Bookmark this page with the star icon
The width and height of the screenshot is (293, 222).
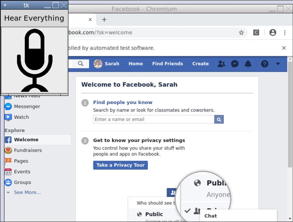point(241,33)
